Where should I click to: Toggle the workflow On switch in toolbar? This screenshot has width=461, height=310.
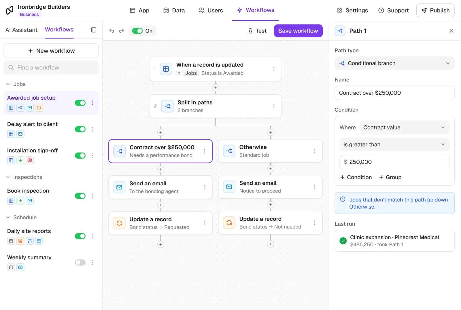pos(137,31)
